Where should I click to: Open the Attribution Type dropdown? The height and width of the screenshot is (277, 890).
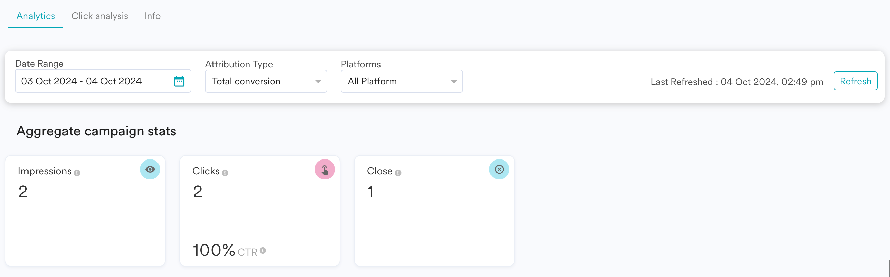click(266, 81)
